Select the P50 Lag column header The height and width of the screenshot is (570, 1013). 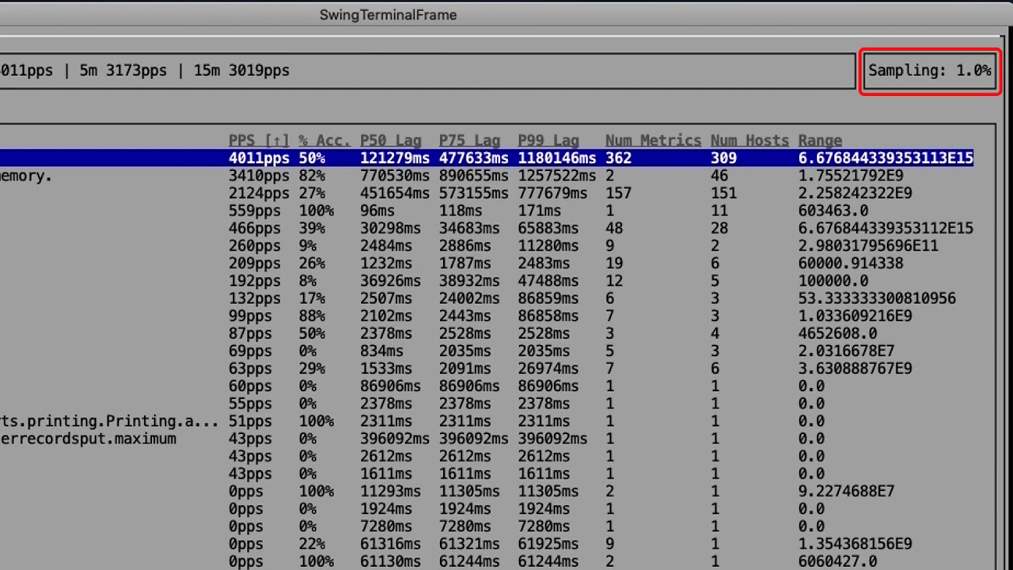(391, 141)
